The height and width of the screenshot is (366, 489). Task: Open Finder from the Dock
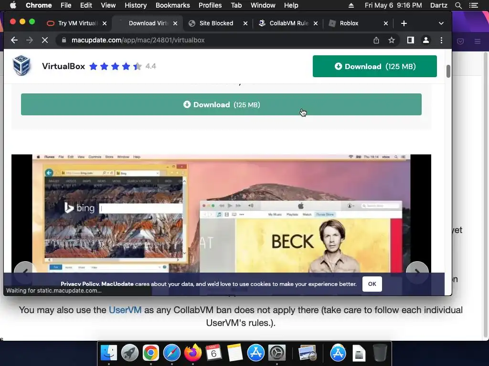(x=108, y=353)
